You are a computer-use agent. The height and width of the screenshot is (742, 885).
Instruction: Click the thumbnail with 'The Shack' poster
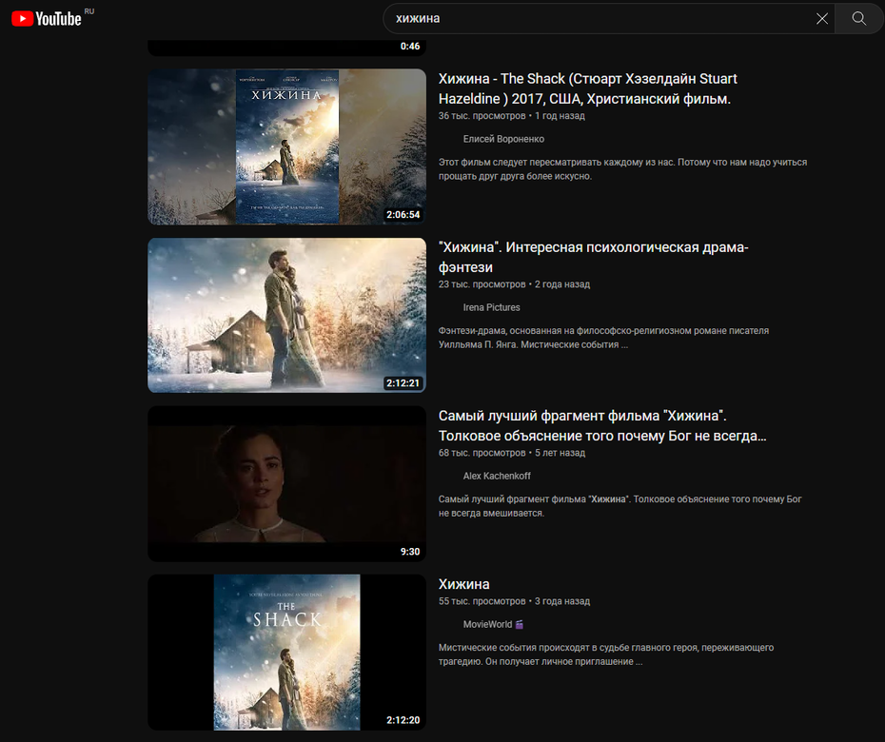286,652
